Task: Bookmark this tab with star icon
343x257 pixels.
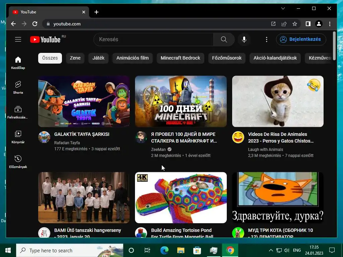Action: tap(295, 24)
